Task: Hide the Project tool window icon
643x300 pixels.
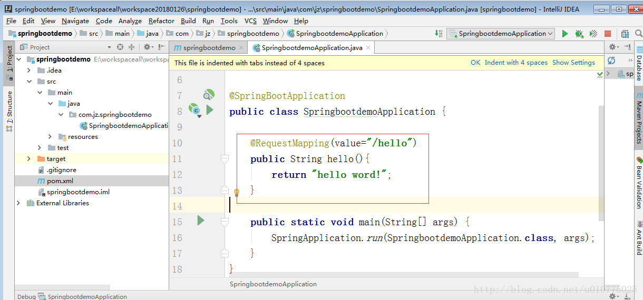Action: [x=161, y=47]
